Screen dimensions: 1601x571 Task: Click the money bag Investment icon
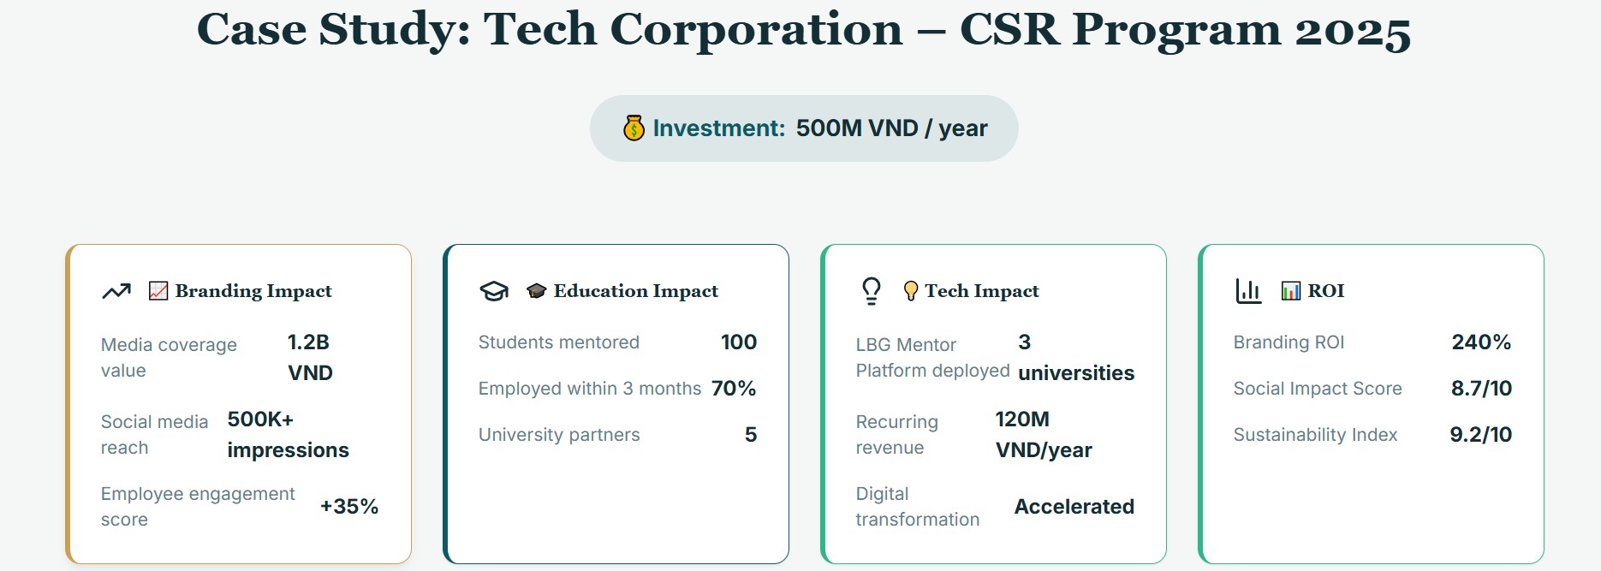(x=634, y=128)
